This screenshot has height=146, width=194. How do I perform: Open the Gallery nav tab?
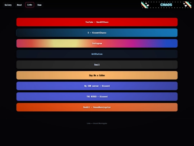click(x=8, y=5)
